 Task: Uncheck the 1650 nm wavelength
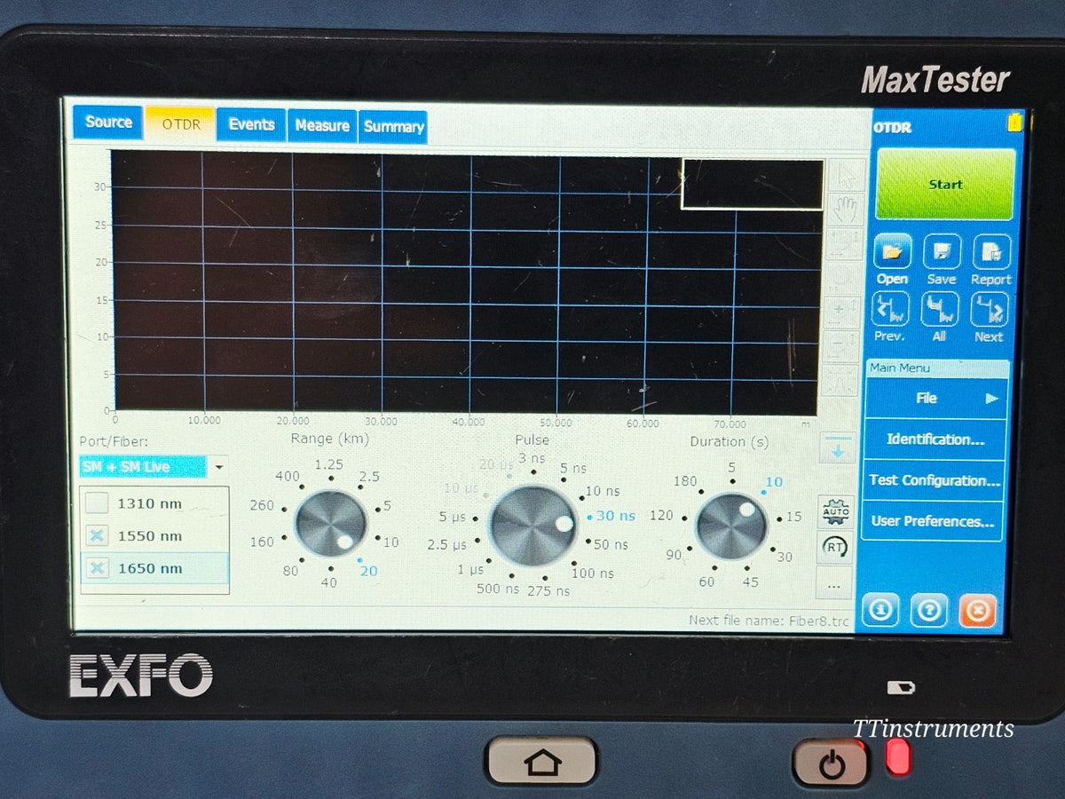pyautogui.click(x=98, y=568)
